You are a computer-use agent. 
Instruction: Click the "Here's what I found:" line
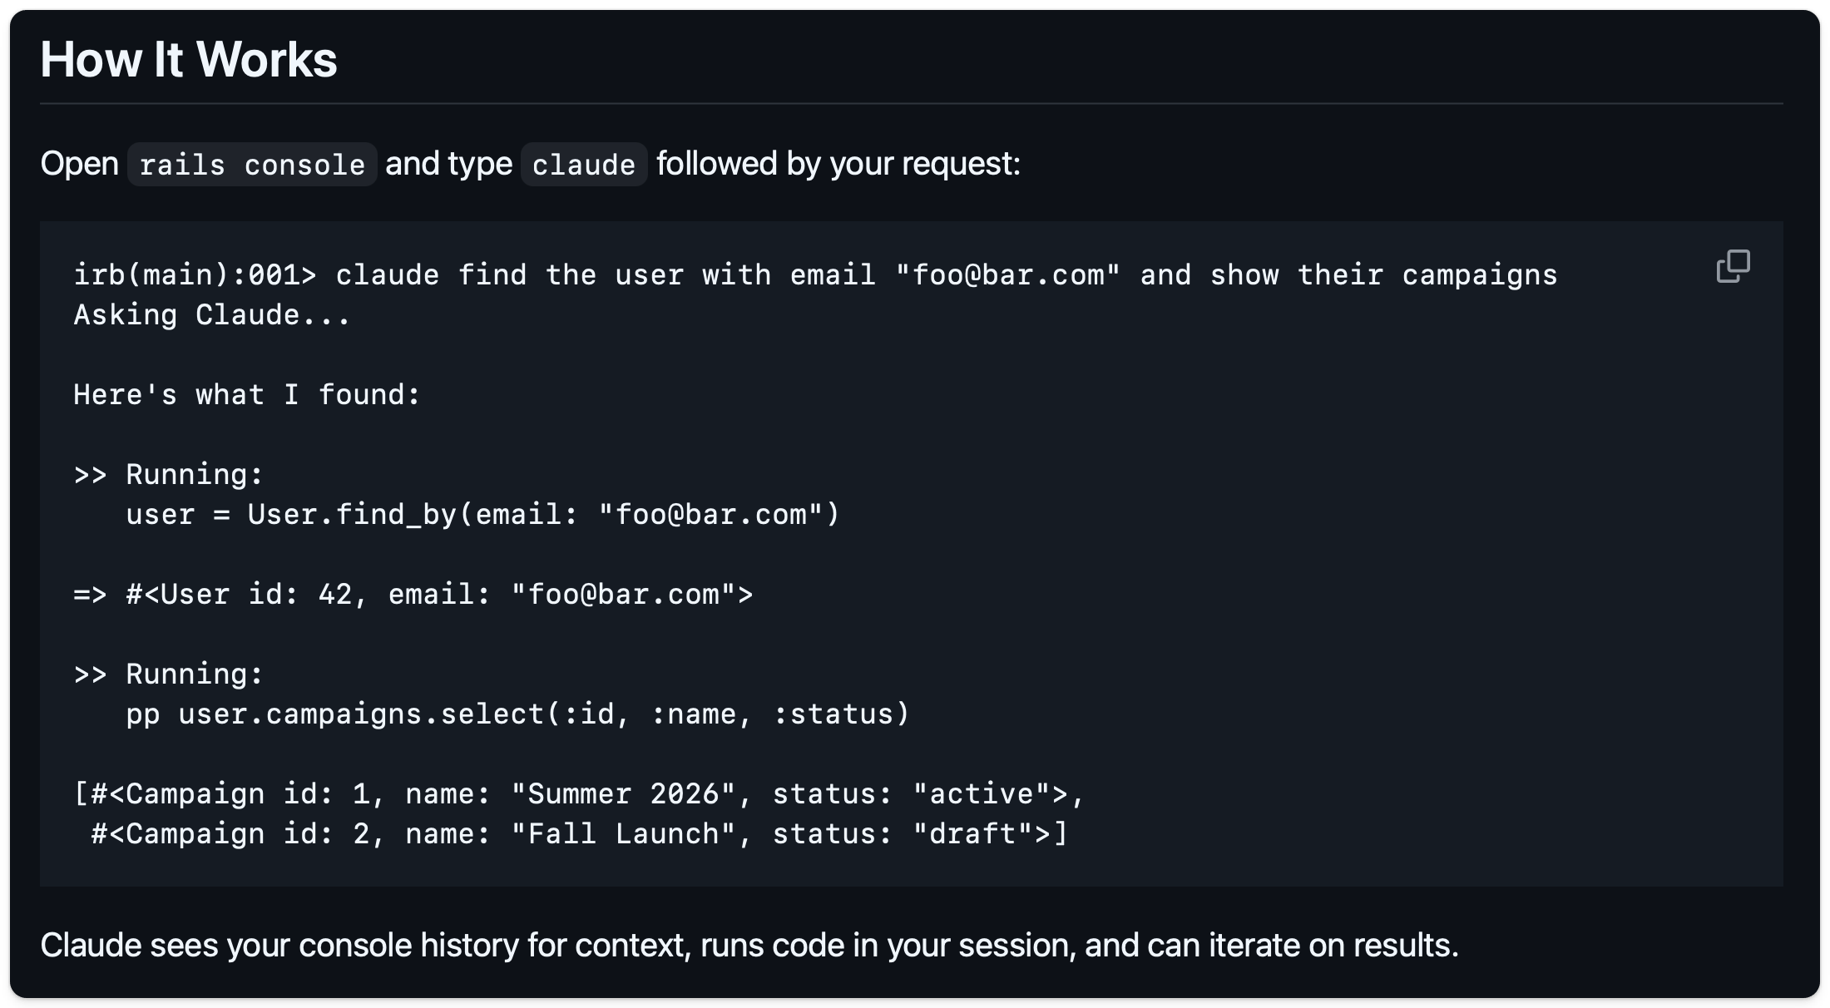tap(247, 395)
